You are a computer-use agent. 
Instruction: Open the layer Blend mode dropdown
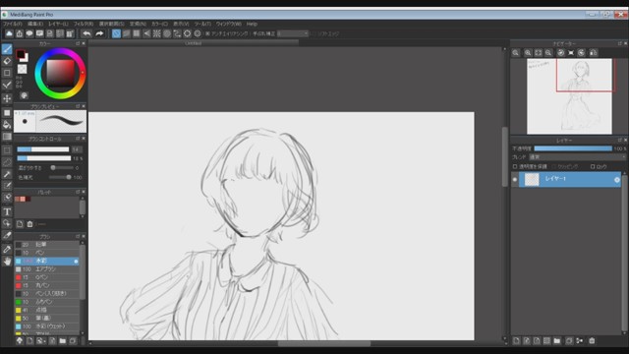577,157
